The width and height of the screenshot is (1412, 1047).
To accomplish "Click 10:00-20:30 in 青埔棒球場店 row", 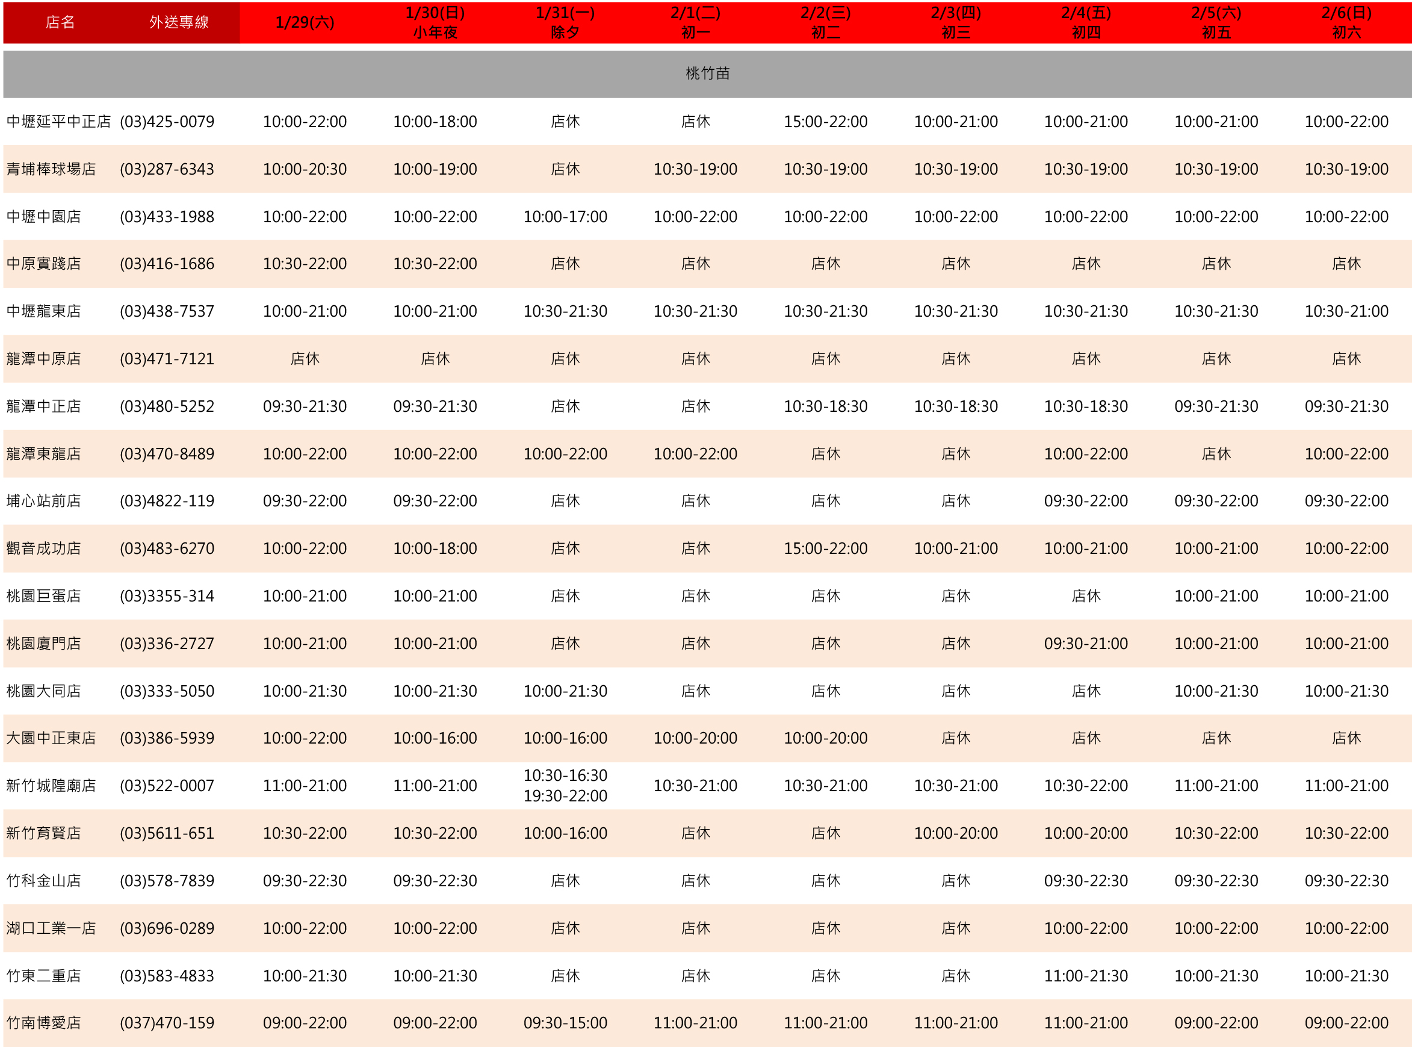I will pos(305,169).
